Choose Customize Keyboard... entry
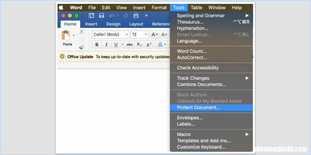This screenshot has width=311, height=155. tap(211, 147)
